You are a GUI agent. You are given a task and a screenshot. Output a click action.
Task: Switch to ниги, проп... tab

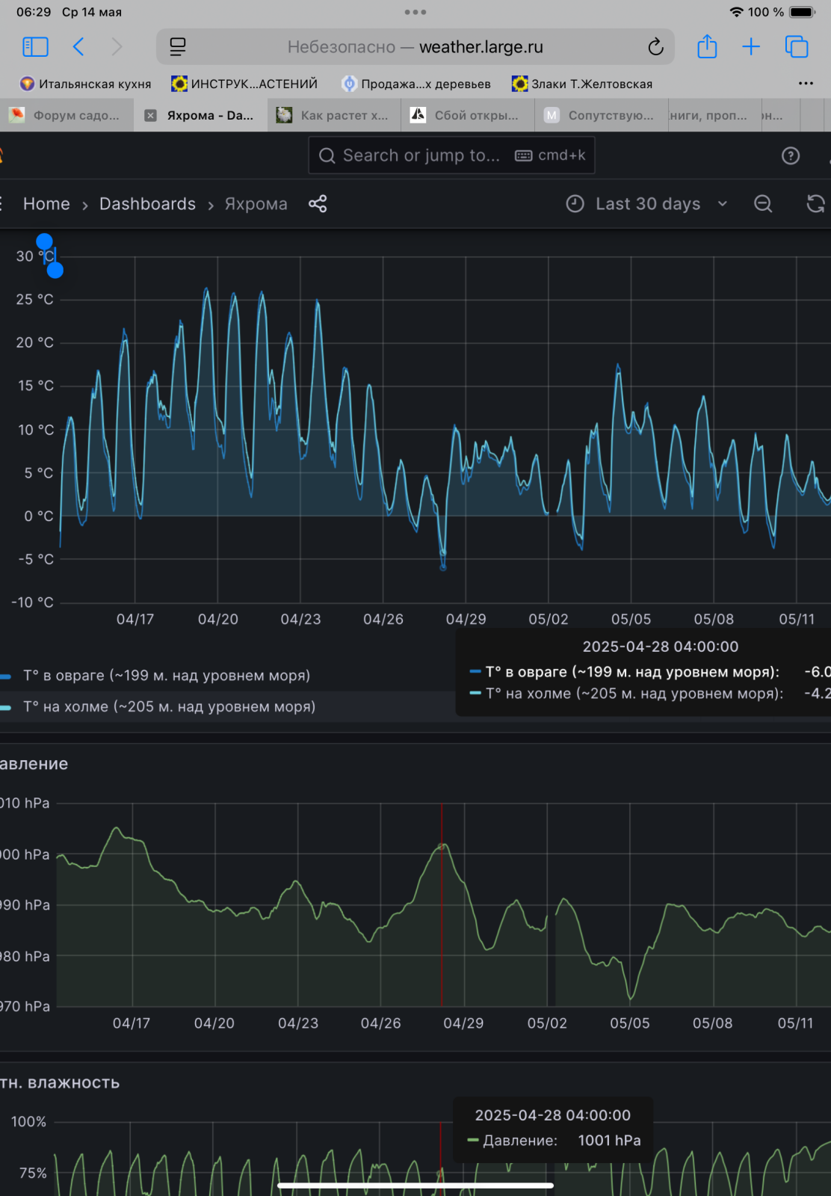coord(714,115)
